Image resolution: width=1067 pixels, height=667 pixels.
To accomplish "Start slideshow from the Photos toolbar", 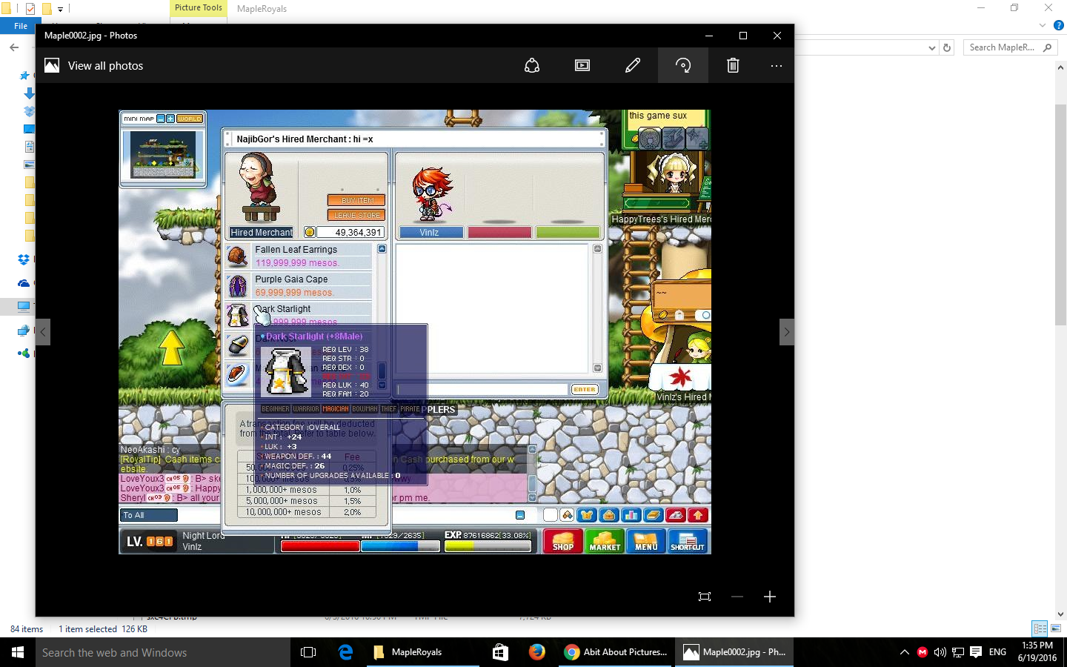I will point(582,65).
